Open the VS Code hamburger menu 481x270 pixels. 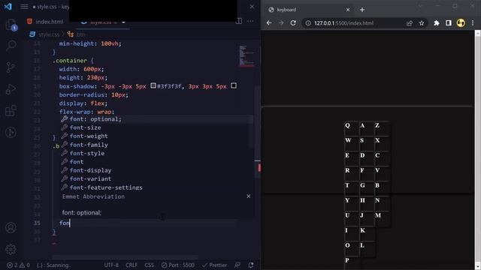click(x=24, y=7)
